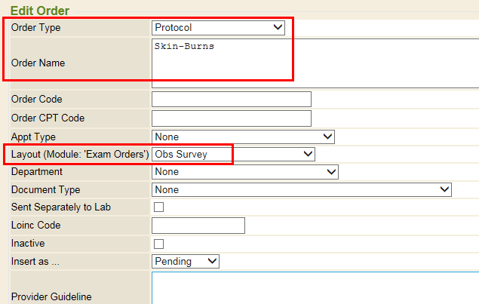Click the Insert as dropdown arrow
Screen dimensions: 479x304
click(212, 261)
